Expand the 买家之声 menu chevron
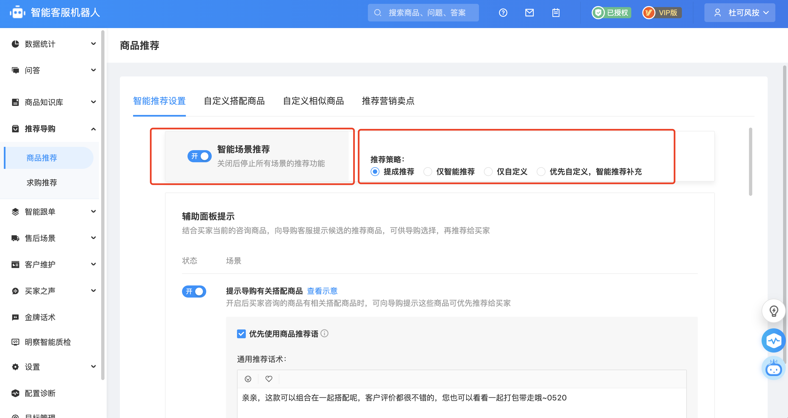Viewport: 788px width, 418px height. click(93, 291)
